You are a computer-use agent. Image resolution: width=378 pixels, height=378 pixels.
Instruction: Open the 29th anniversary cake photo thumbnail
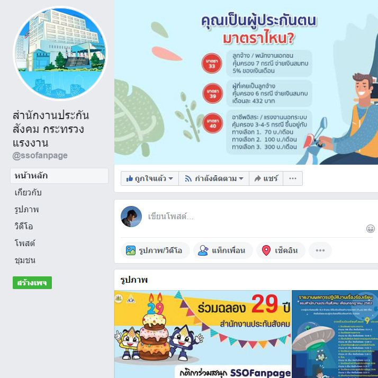202,334
